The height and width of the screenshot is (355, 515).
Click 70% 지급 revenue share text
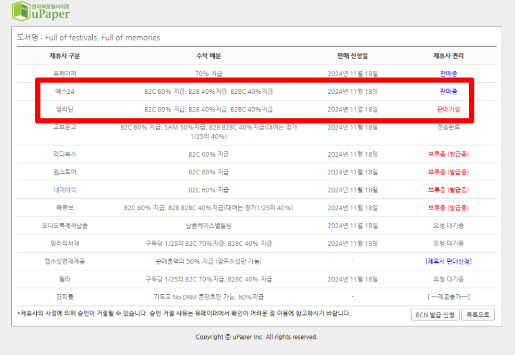208,74
